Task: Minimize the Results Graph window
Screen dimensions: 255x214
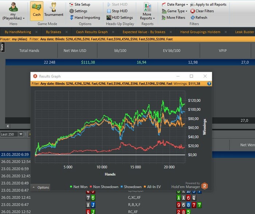Action: tap(178, 76)
